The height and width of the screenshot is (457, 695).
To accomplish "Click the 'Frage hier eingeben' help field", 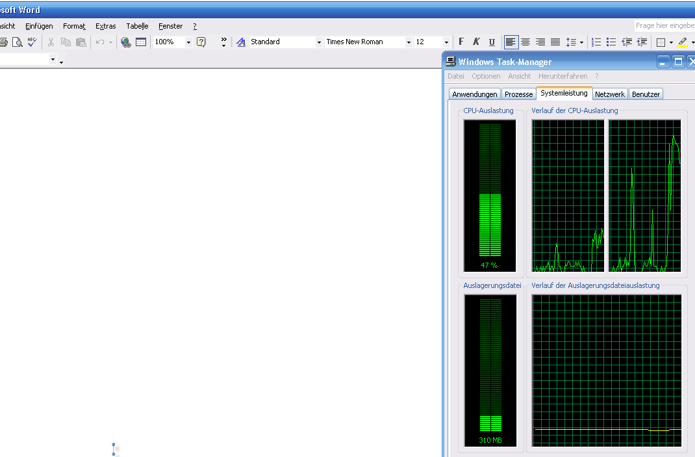I will click(665, 26).
